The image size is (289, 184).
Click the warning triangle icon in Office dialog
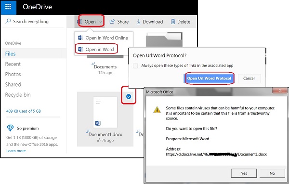pos(157,110)
